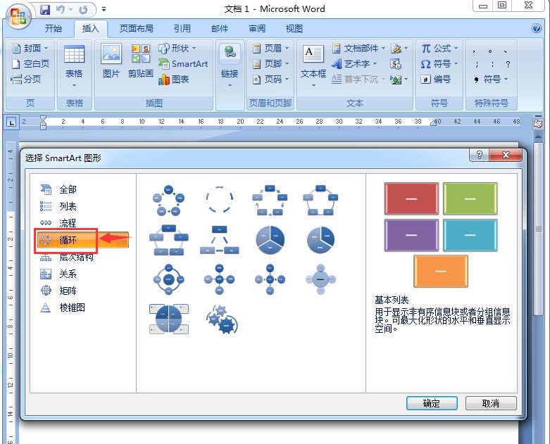Screen dimensions: 550x444
Task: Choose the dashed circle text cycle layout
Action: [x=219, y=200]
